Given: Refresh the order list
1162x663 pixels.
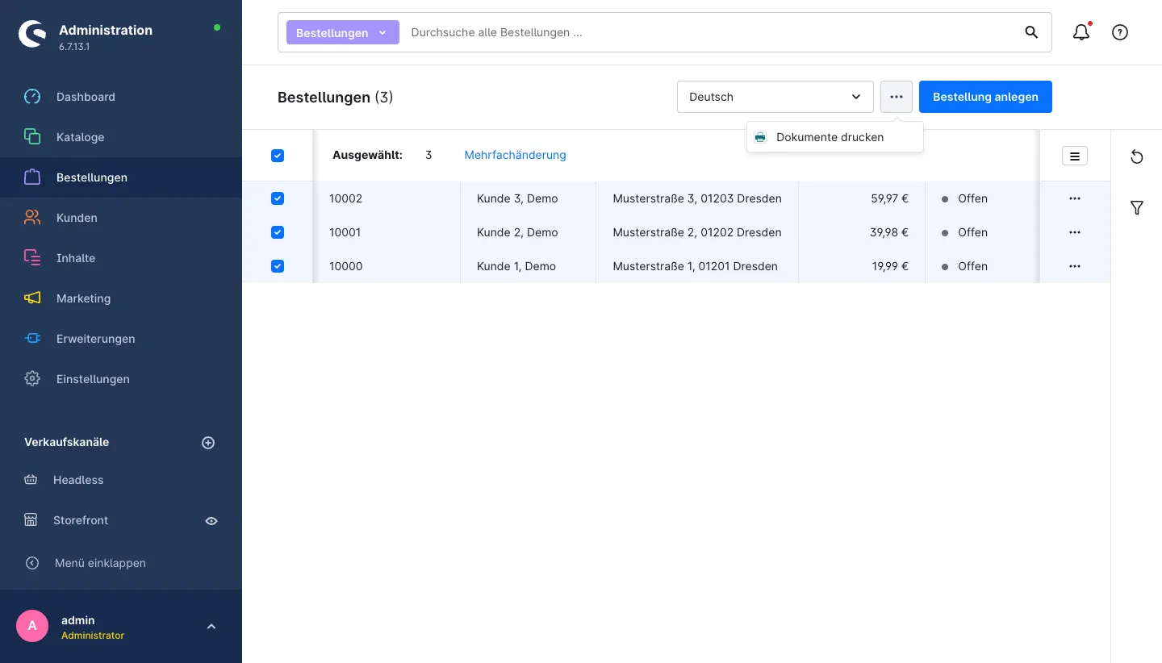Looking at the screenshot, I should (1137, 156).
